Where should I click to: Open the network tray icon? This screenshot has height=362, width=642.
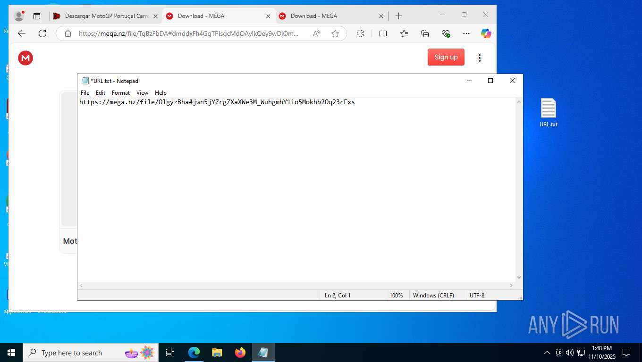pyautogui.click(x=581, y=353)
